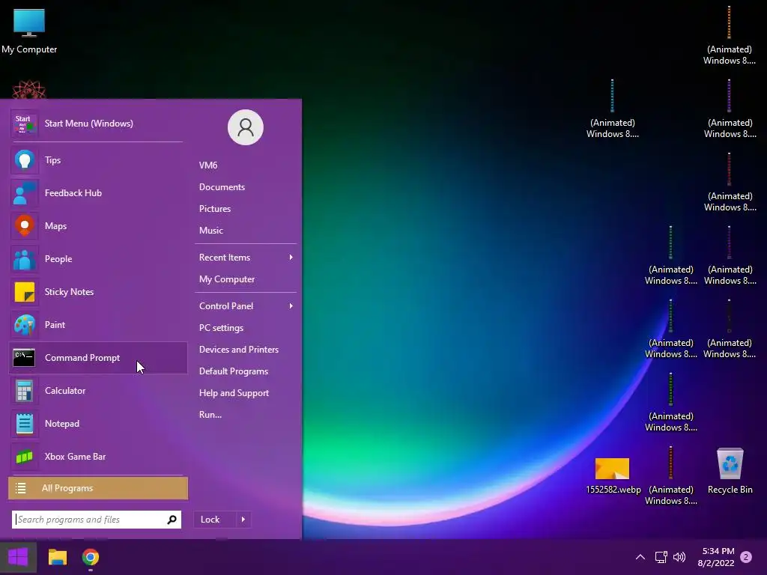Viewport: 767px width, 575px height.
Task: Click the search magnifier icon
Action: [x=172, y=520]
